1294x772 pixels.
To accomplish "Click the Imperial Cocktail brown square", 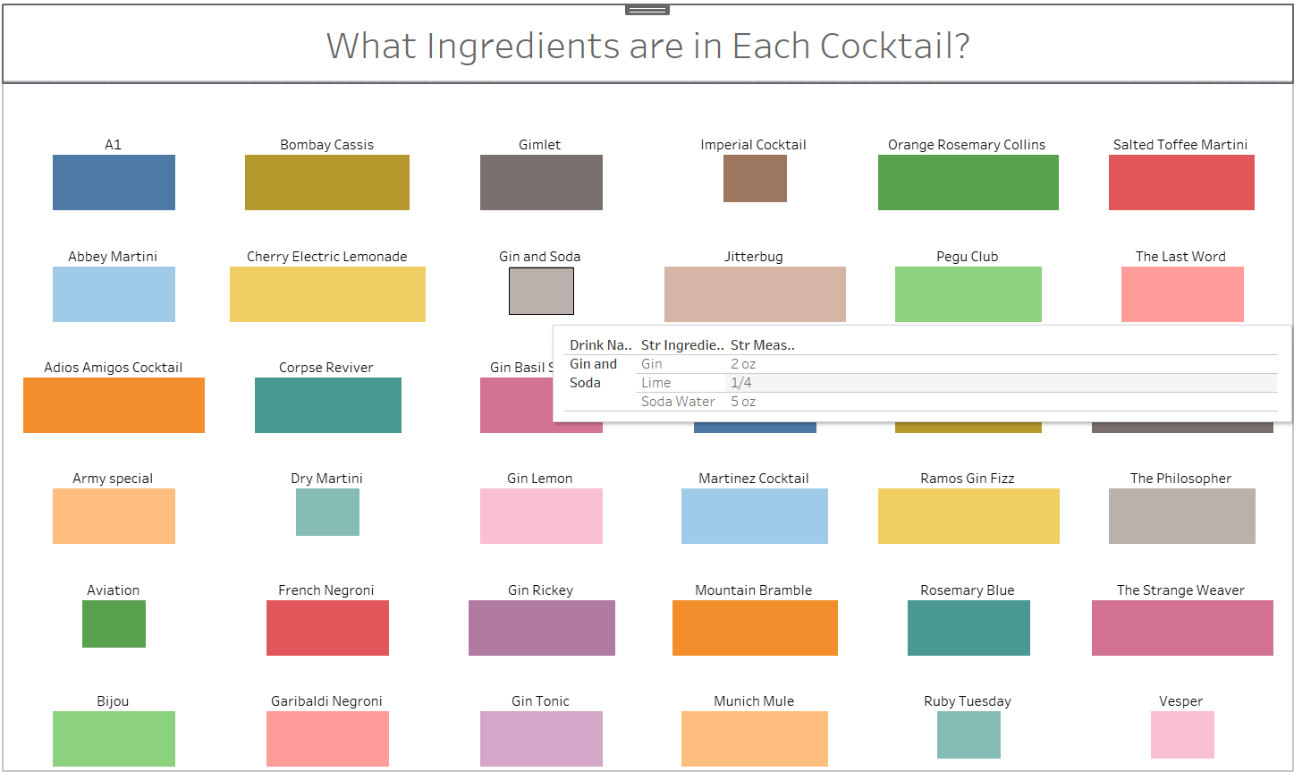I will coord(755,178).
